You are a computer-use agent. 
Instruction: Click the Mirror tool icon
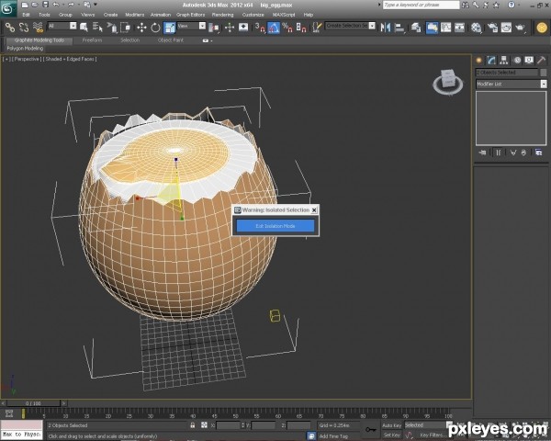(x=386, y=27)
